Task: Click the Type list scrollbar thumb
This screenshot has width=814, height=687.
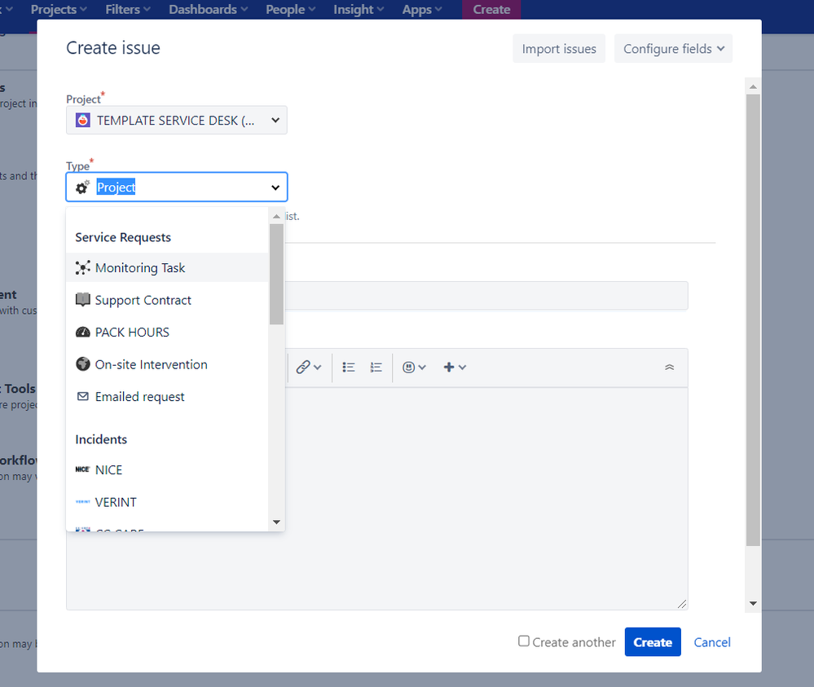Action: point(277,274)
